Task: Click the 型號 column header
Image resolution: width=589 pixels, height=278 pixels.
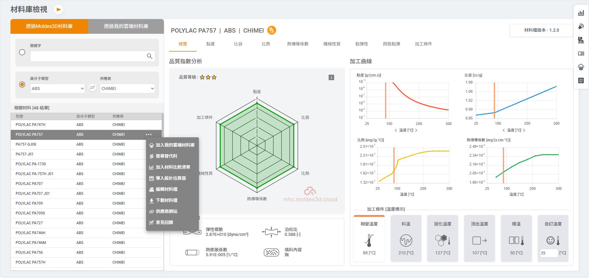Action: 19,116
